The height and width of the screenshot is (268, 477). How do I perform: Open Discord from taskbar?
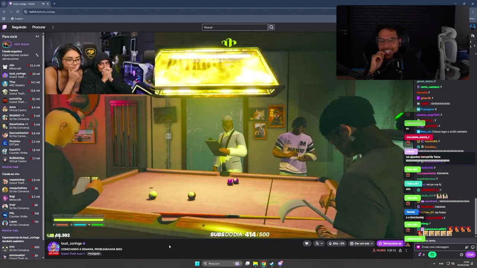point(280,264)
